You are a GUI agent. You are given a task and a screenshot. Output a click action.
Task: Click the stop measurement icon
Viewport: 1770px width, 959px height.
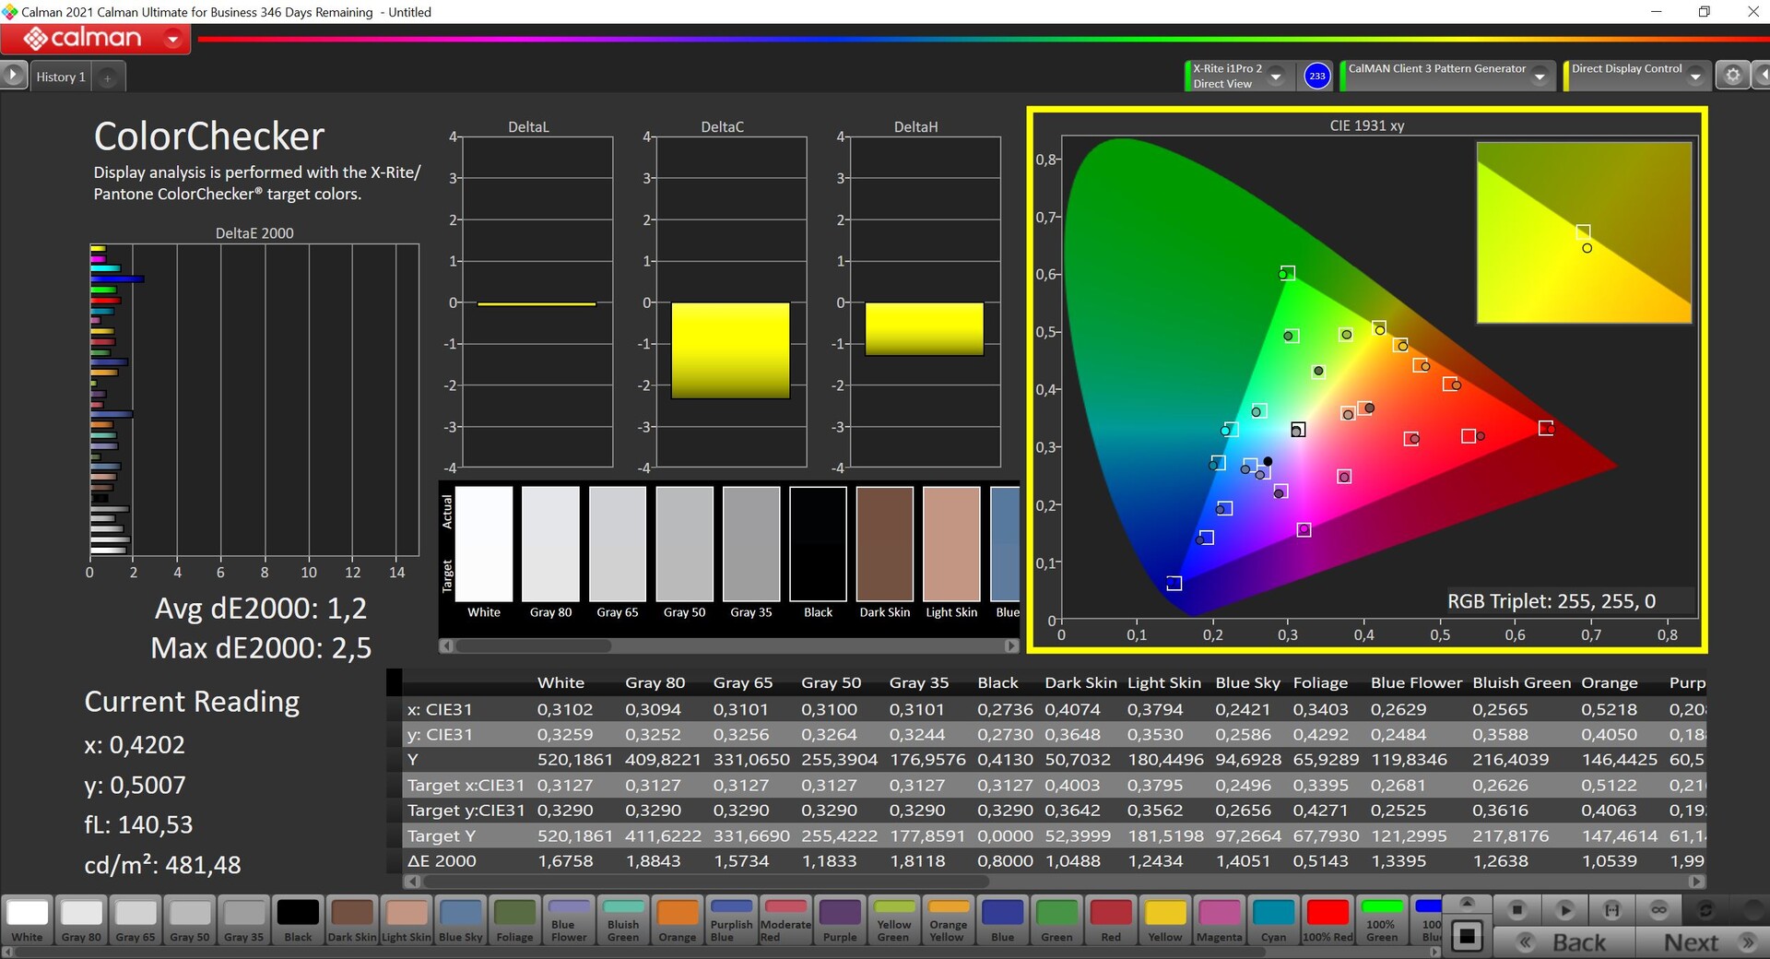coord(1516,910)
